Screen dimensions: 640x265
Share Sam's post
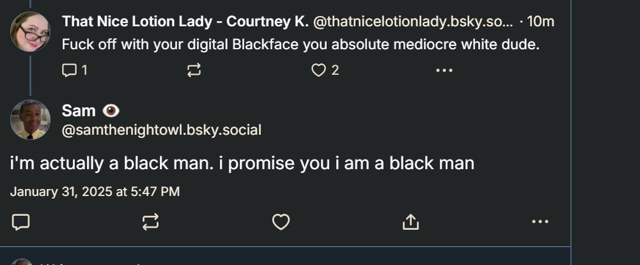coord(410,222)
